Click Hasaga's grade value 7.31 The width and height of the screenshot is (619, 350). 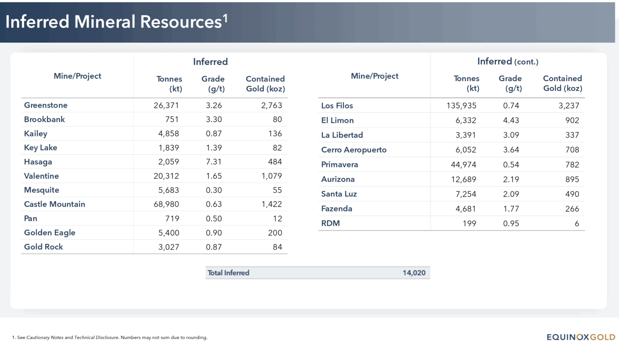[x=214, y=162]
